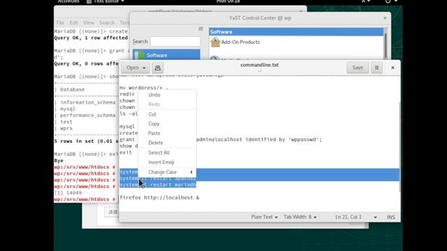Click the clock in the top bar
The height and width of the screenshot is (251, 447).
coord(228,1)
